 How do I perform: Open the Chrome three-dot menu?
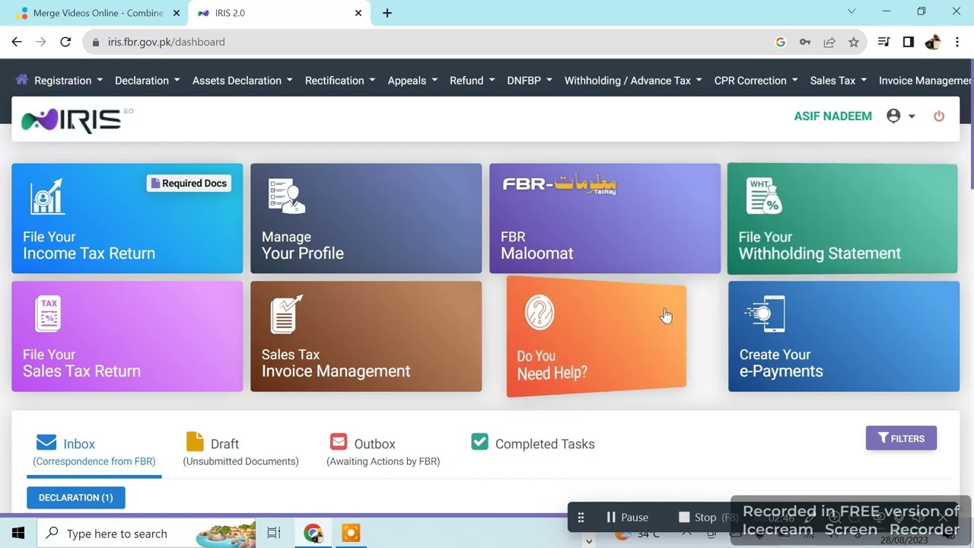click(x=958, y=42)
